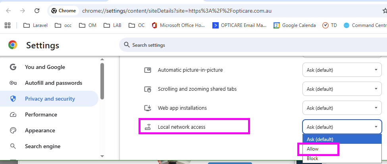387x164 pixels.
Task: Expand Automatic picture-in-picture permission dropdown
Action: 342,70
